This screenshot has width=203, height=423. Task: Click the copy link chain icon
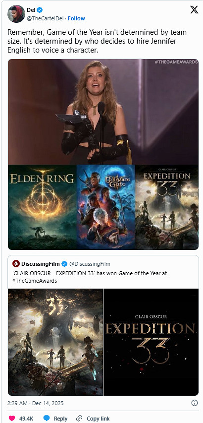(x=79, y=419)
